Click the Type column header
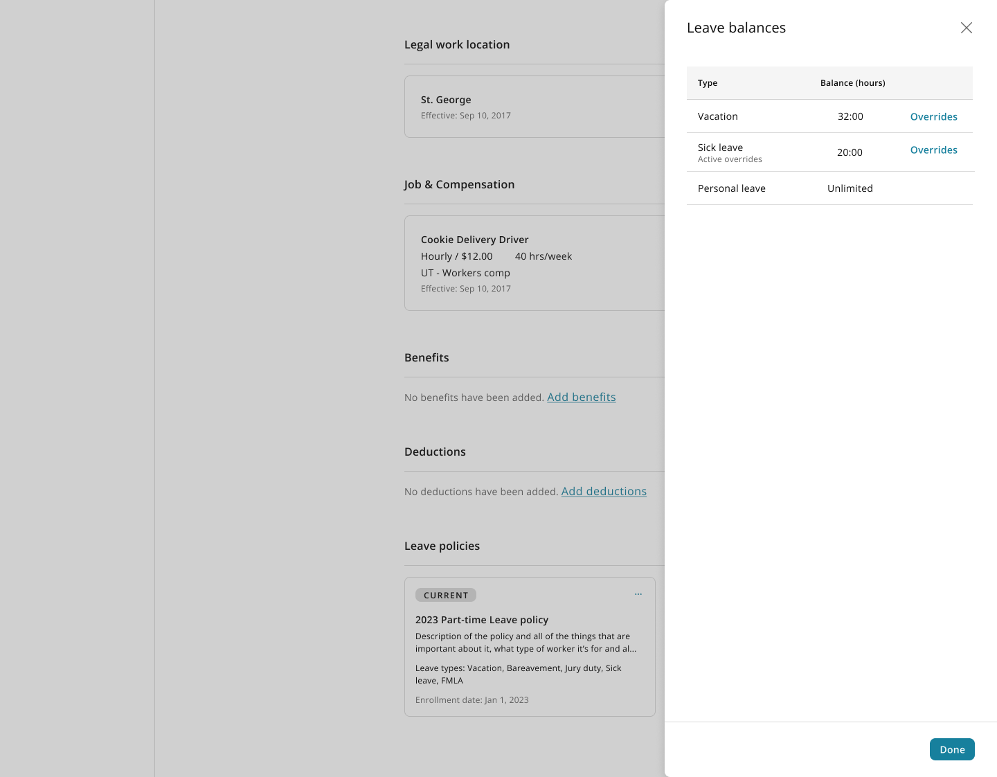 click(x=708, y=83)
